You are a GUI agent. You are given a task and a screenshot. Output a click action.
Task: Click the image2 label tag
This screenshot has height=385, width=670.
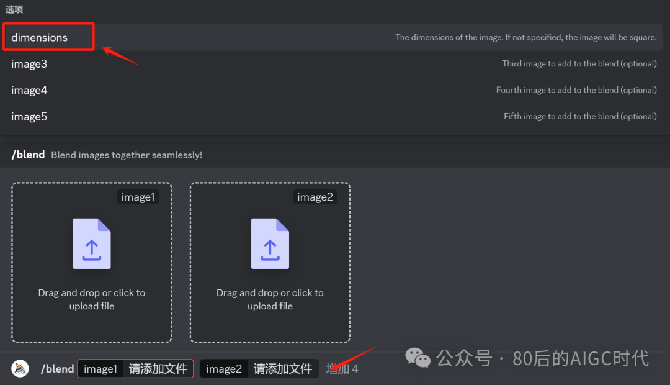pos(316,196)
